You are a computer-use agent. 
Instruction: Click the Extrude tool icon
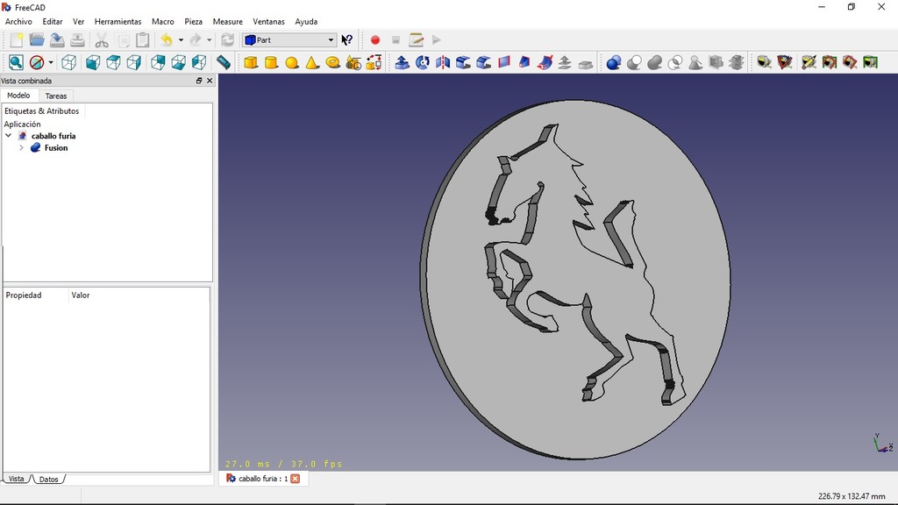point(402,62)
